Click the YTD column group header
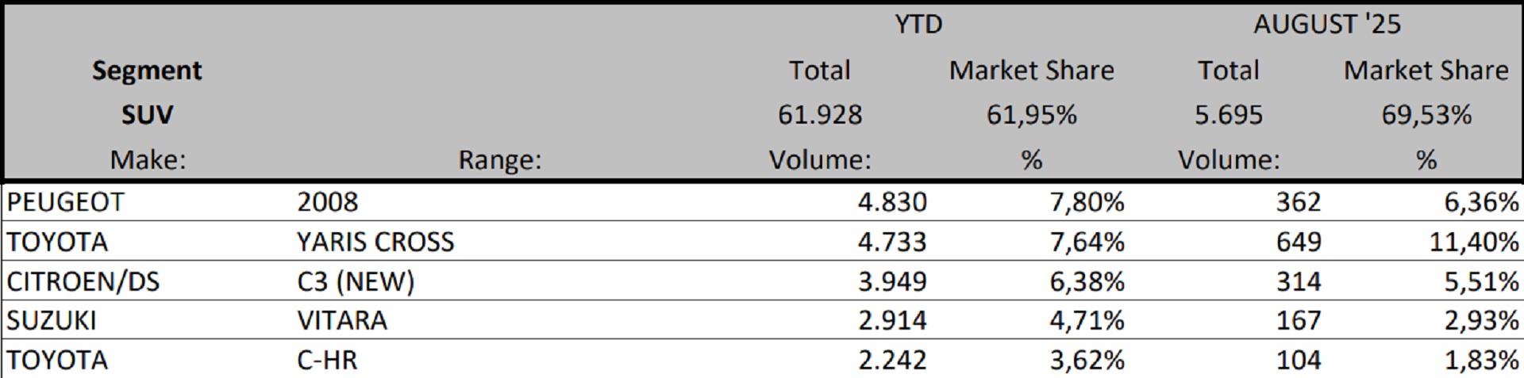 tap(918, 25)
